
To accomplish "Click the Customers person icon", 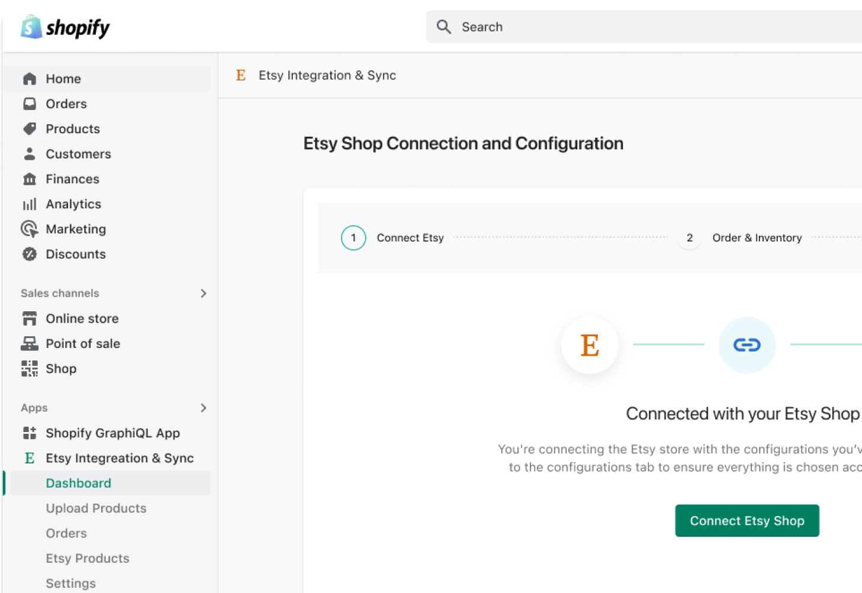I will pos(30,154).
